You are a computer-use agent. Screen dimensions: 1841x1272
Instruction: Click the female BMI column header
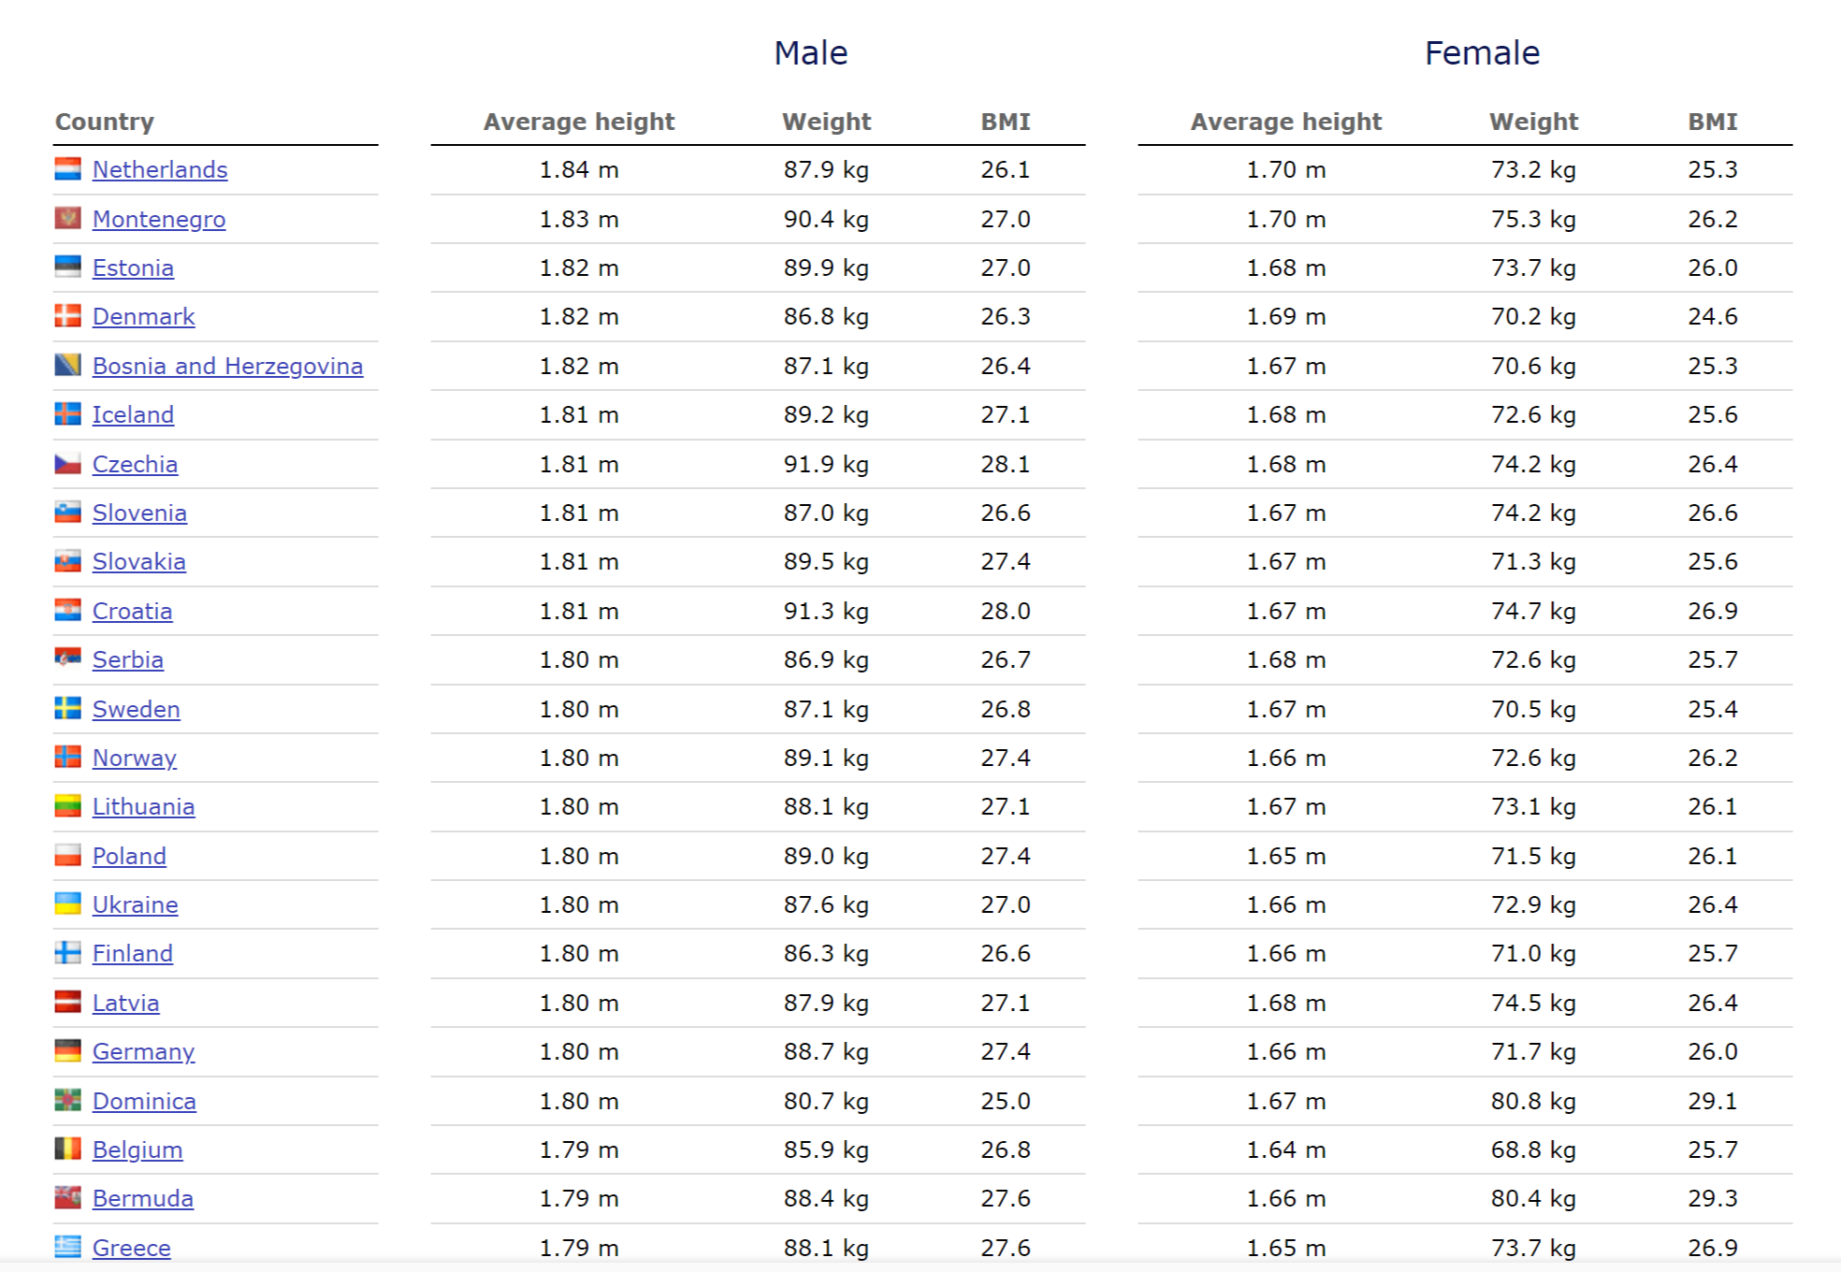click(1712, 122)
